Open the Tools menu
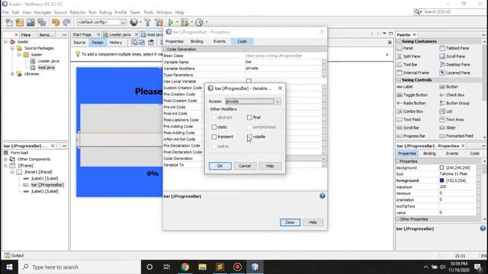This screenshot has width=488, height=274. [x=148, y=12]
